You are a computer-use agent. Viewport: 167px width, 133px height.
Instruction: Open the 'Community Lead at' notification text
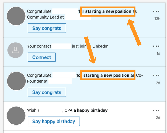point(45,17)
